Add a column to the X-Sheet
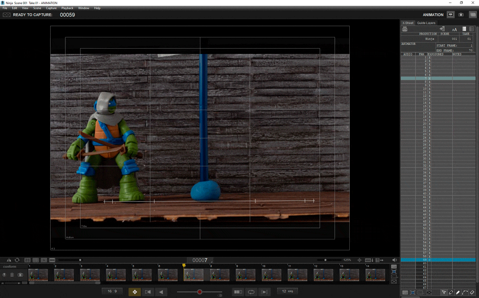The image size is (479, 298). click(x=442, y=29)
